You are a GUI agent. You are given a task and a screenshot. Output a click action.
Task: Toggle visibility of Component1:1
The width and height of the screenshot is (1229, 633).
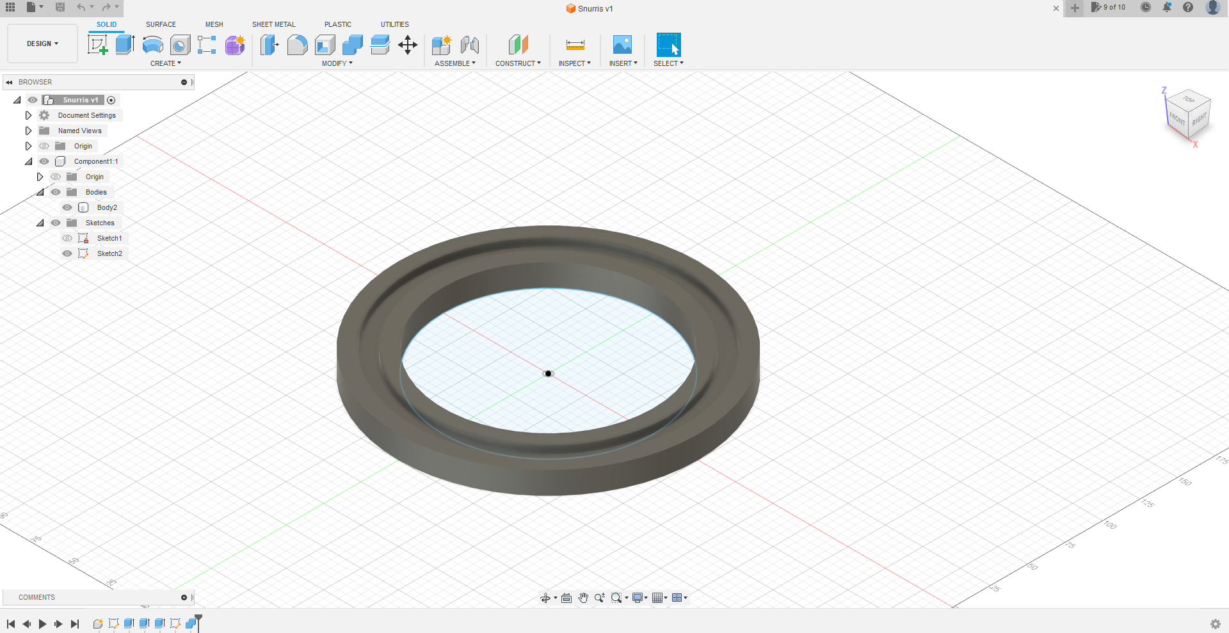44,161
